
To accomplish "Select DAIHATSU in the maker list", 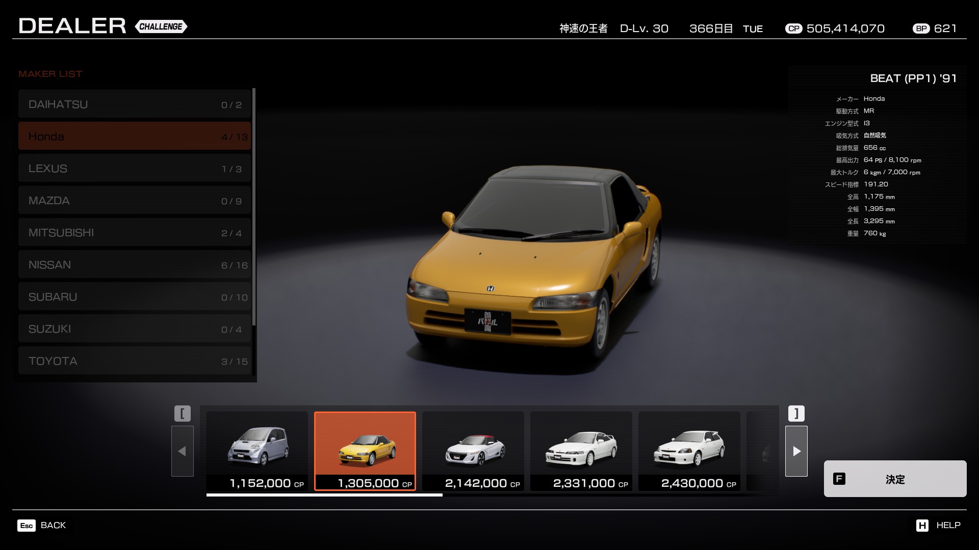I will point(135,104).
